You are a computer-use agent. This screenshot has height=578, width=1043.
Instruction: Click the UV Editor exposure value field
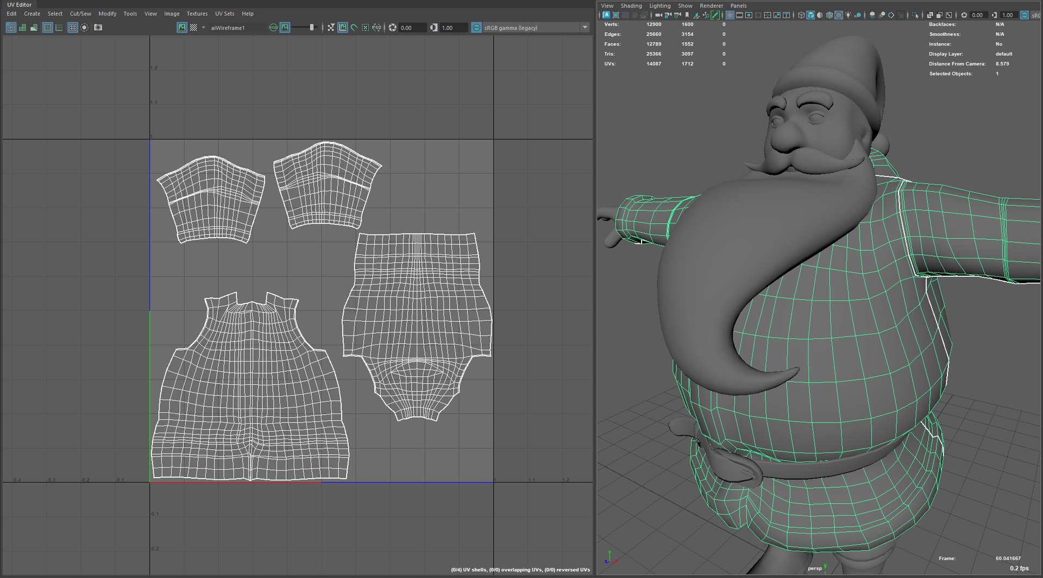click(412, 28)
